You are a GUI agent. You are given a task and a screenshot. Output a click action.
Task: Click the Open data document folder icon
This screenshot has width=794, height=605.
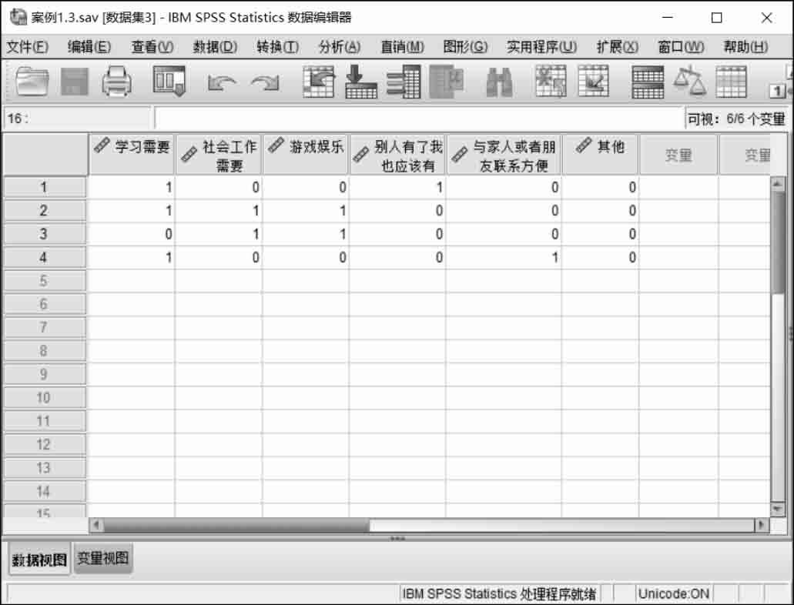click(32, 82)
